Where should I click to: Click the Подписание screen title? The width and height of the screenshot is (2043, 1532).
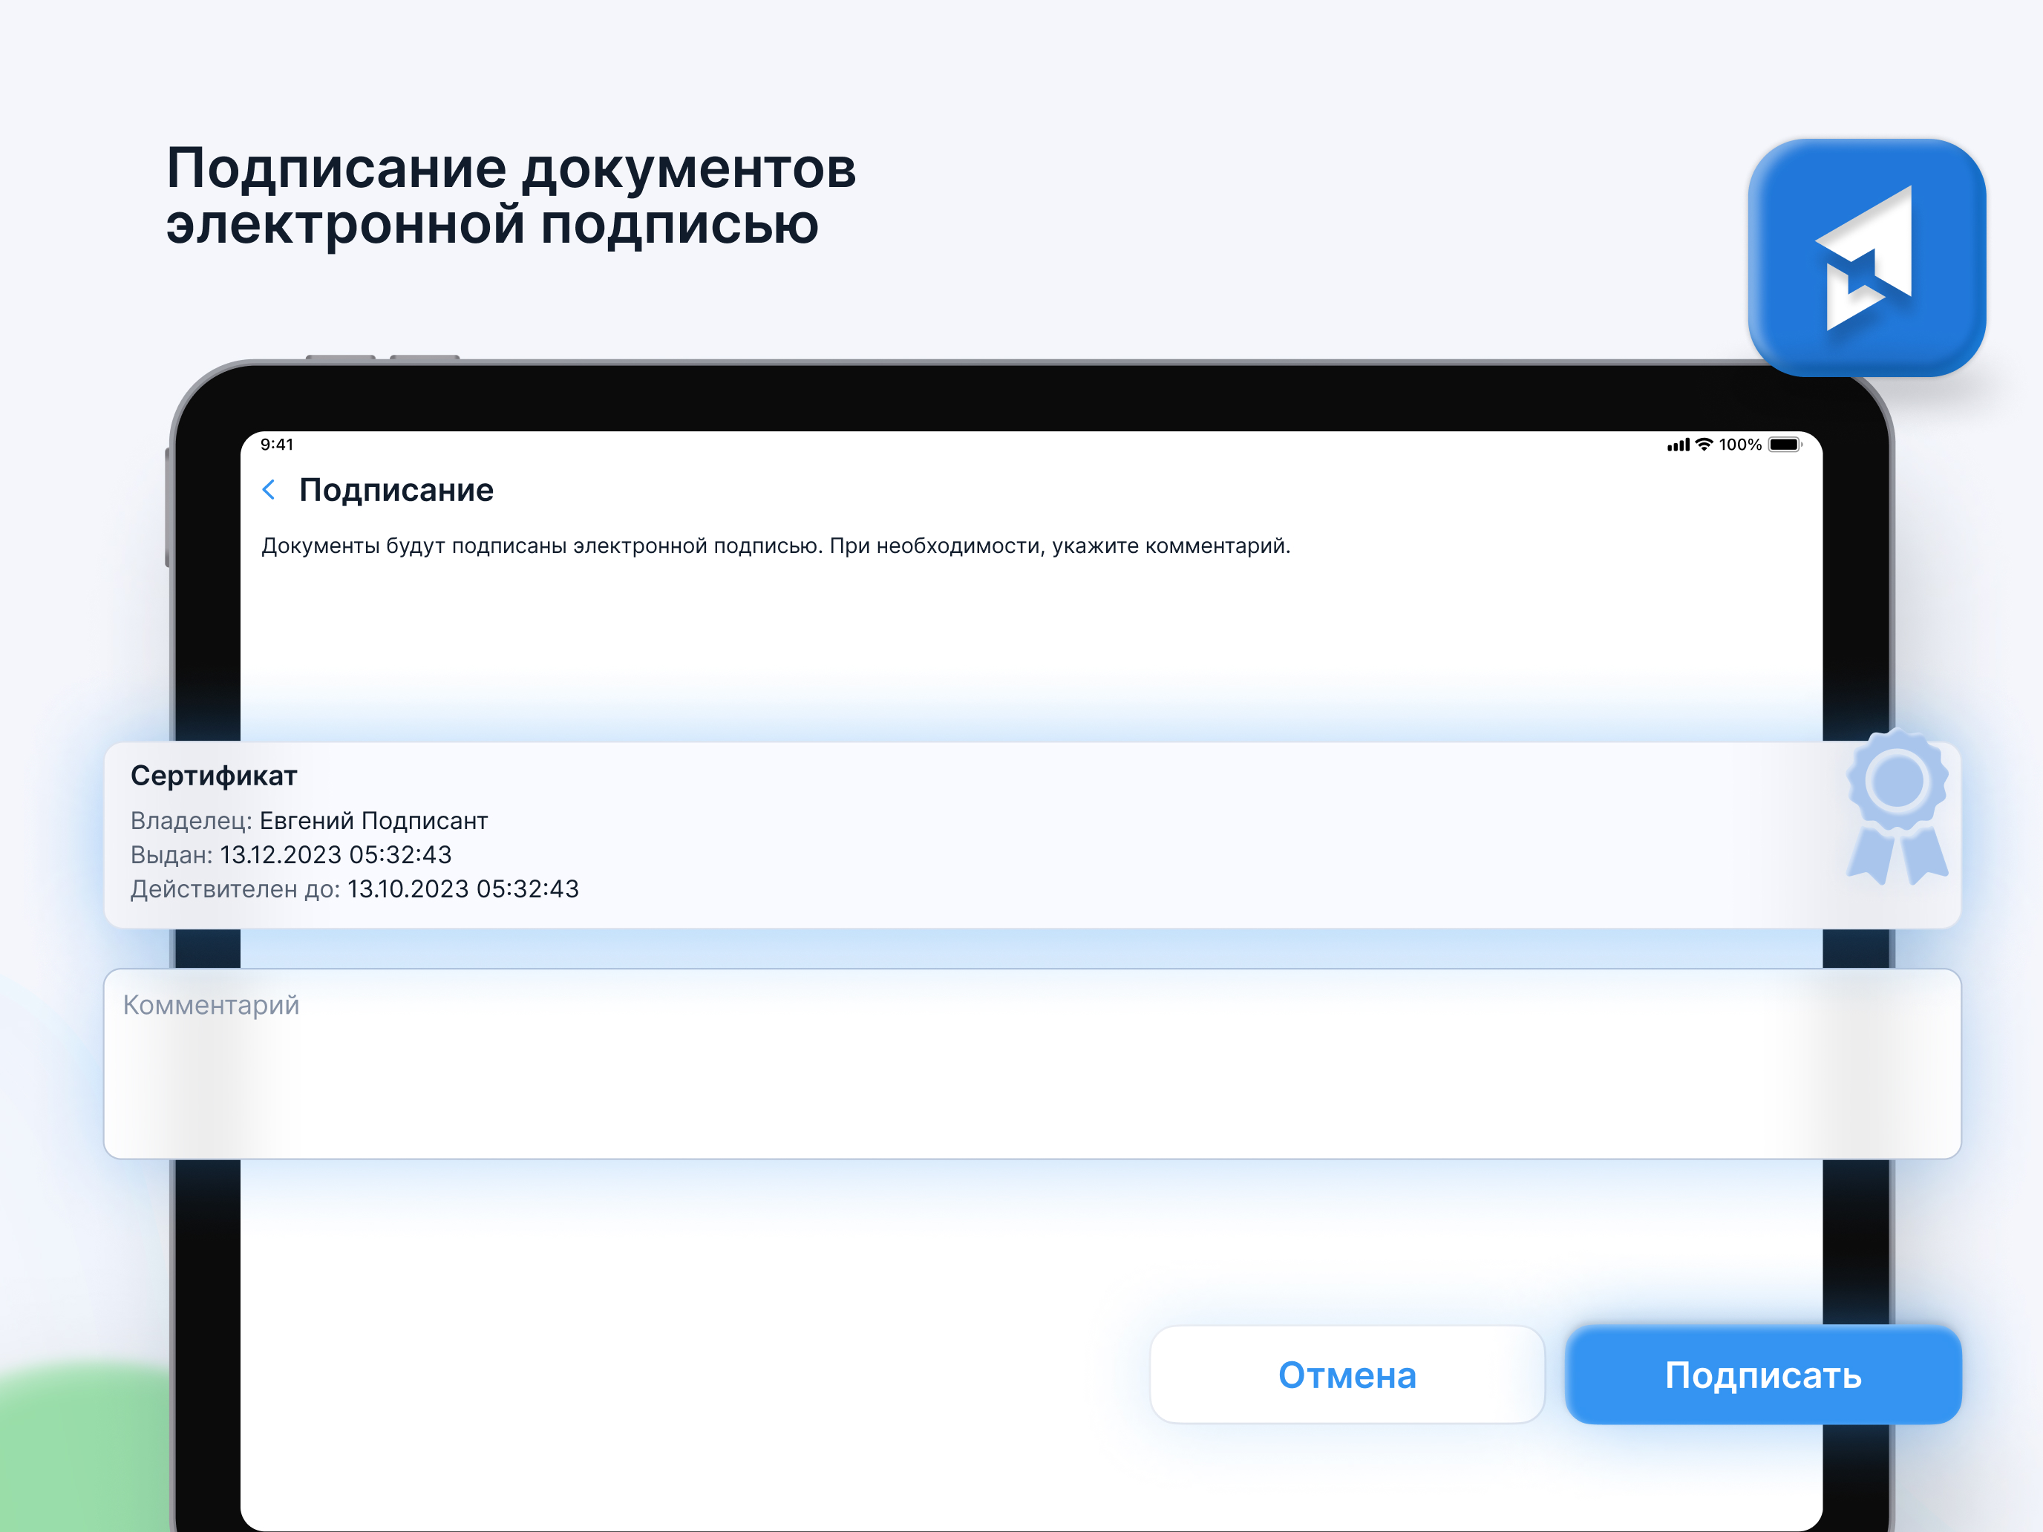point(396,491)
